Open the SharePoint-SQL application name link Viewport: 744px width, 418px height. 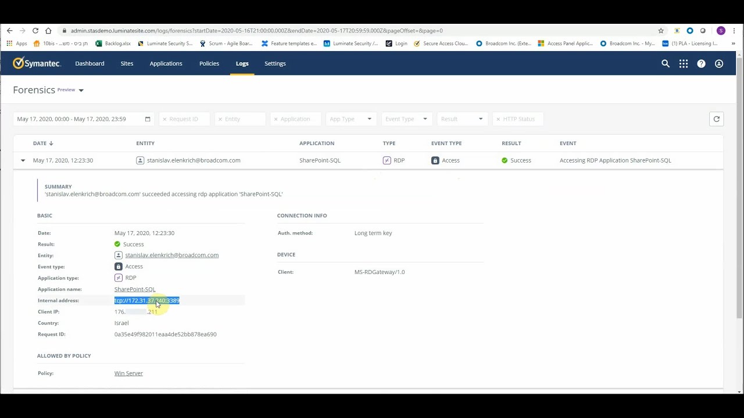click(x=135, y=289)
